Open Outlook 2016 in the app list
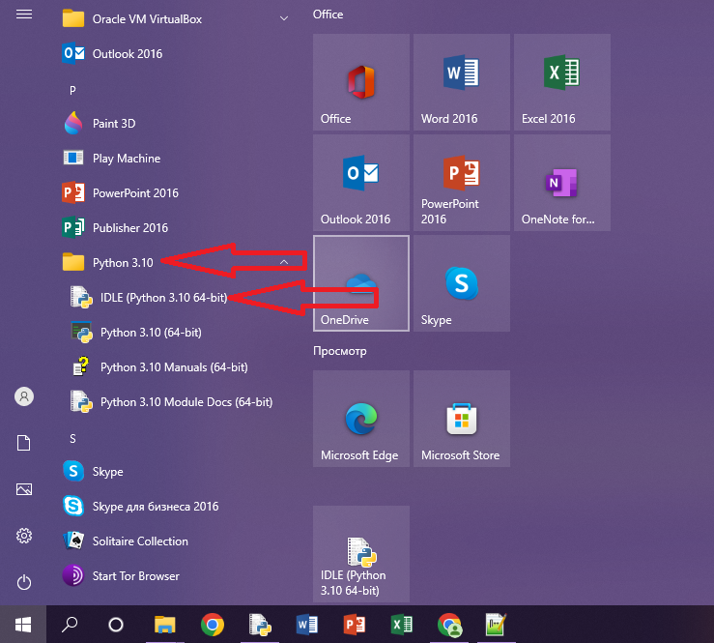This screenshot has height=643, width=714. 177,54
